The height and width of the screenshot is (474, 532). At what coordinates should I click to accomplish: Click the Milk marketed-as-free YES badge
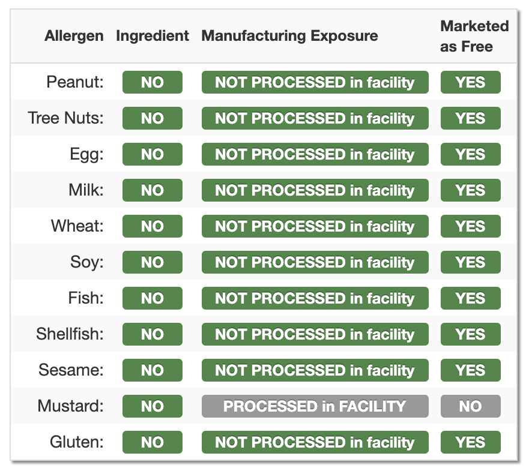coord(471,190)
